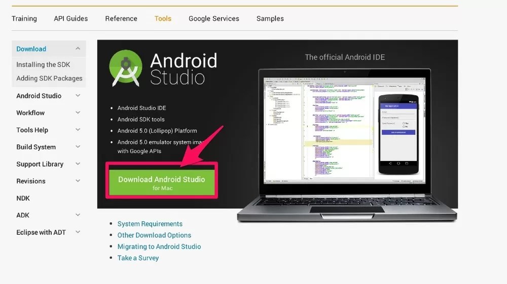
Task: Click the 'Android Studio IDE' bullet text
Action: pyautogui.click(x=141, y=108)
